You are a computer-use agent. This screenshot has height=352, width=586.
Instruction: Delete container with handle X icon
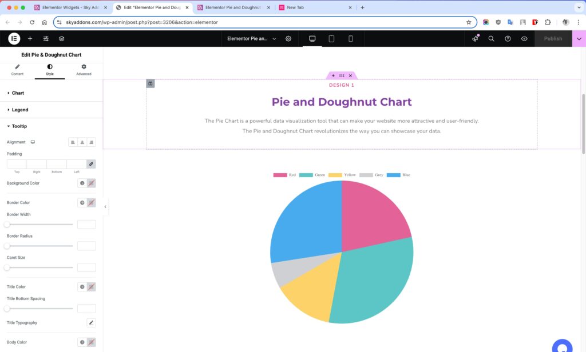click(x=350, y=75)
